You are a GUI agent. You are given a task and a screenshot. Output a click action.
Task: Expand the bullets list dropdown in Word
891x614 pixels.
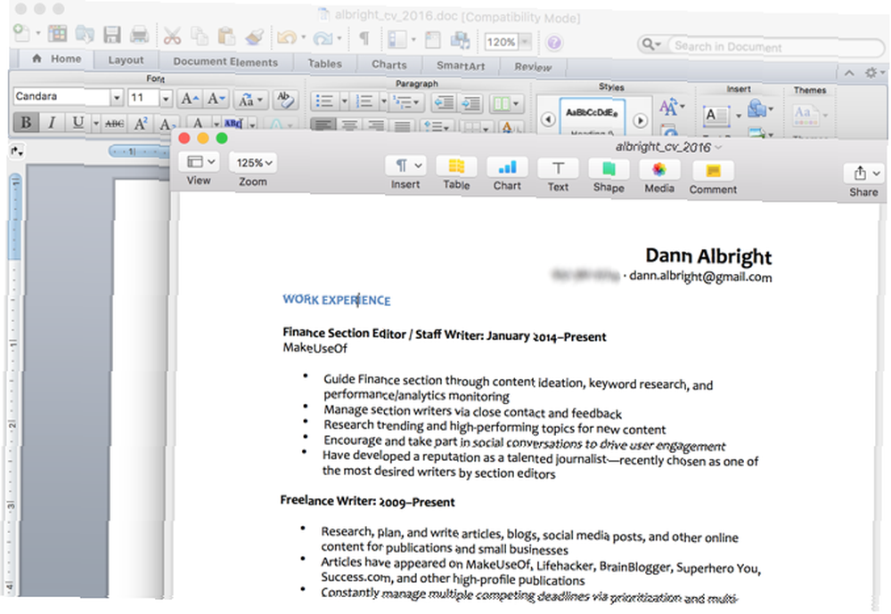344,101
